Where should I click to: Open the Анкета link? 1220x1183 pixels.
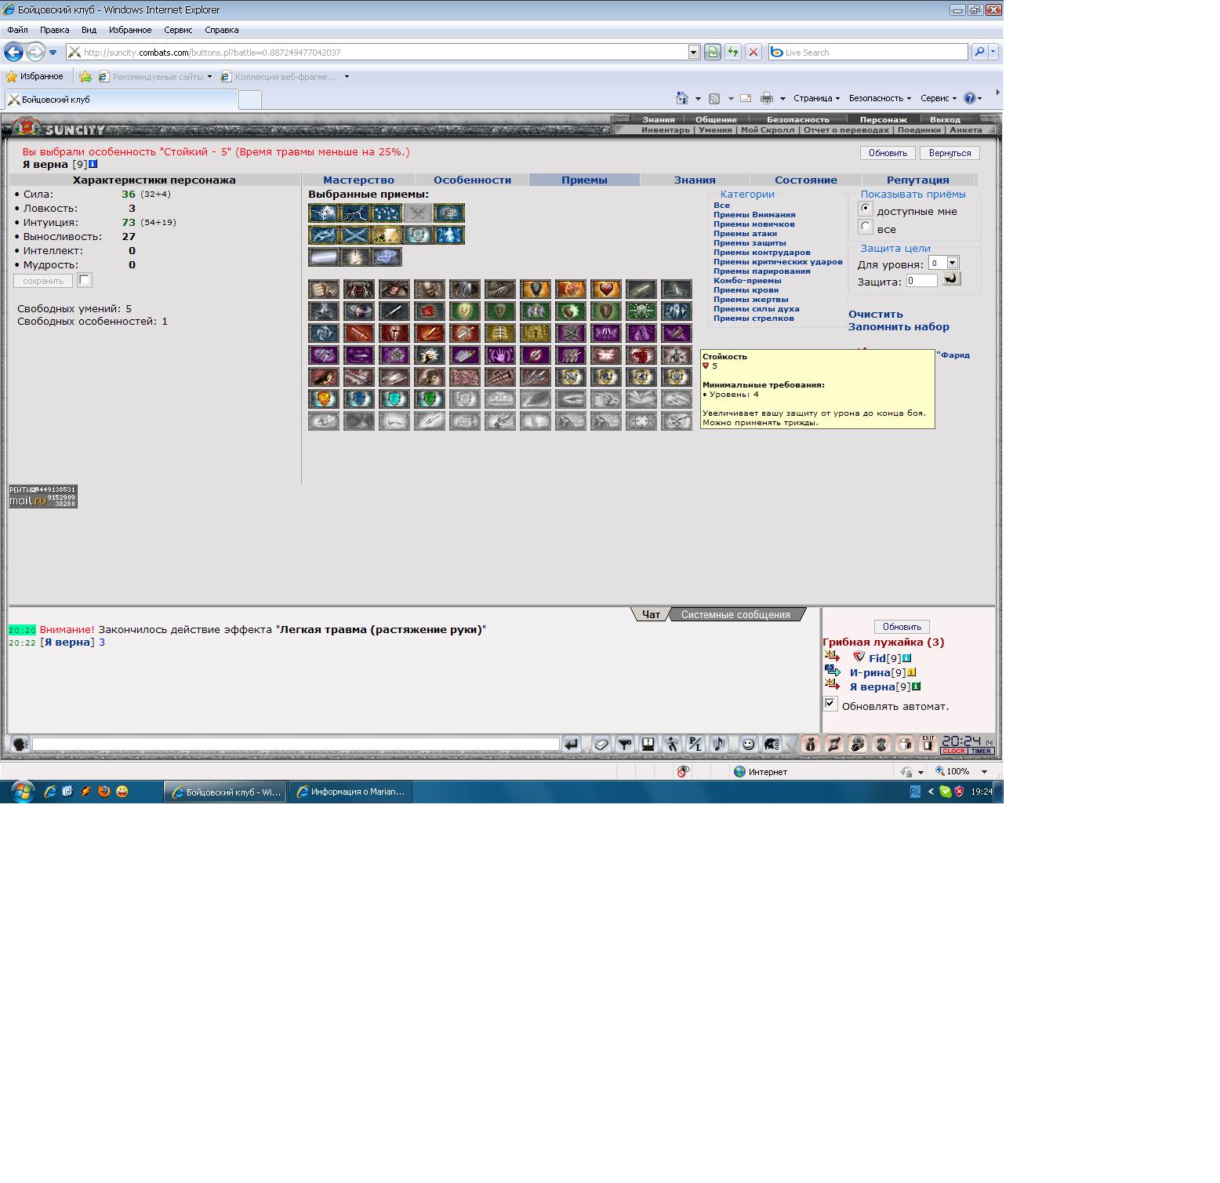(966, 130)
